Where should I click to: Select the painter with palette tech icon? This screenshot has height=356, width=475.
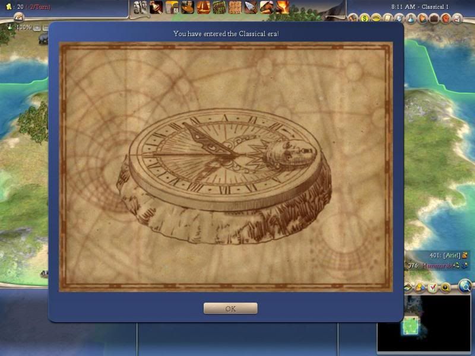click(x=188, y=7)
